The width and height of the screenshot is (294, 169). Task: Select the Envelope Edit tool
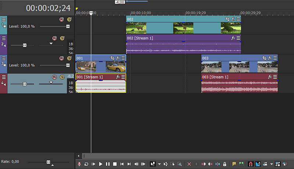(x=165, y=164)
